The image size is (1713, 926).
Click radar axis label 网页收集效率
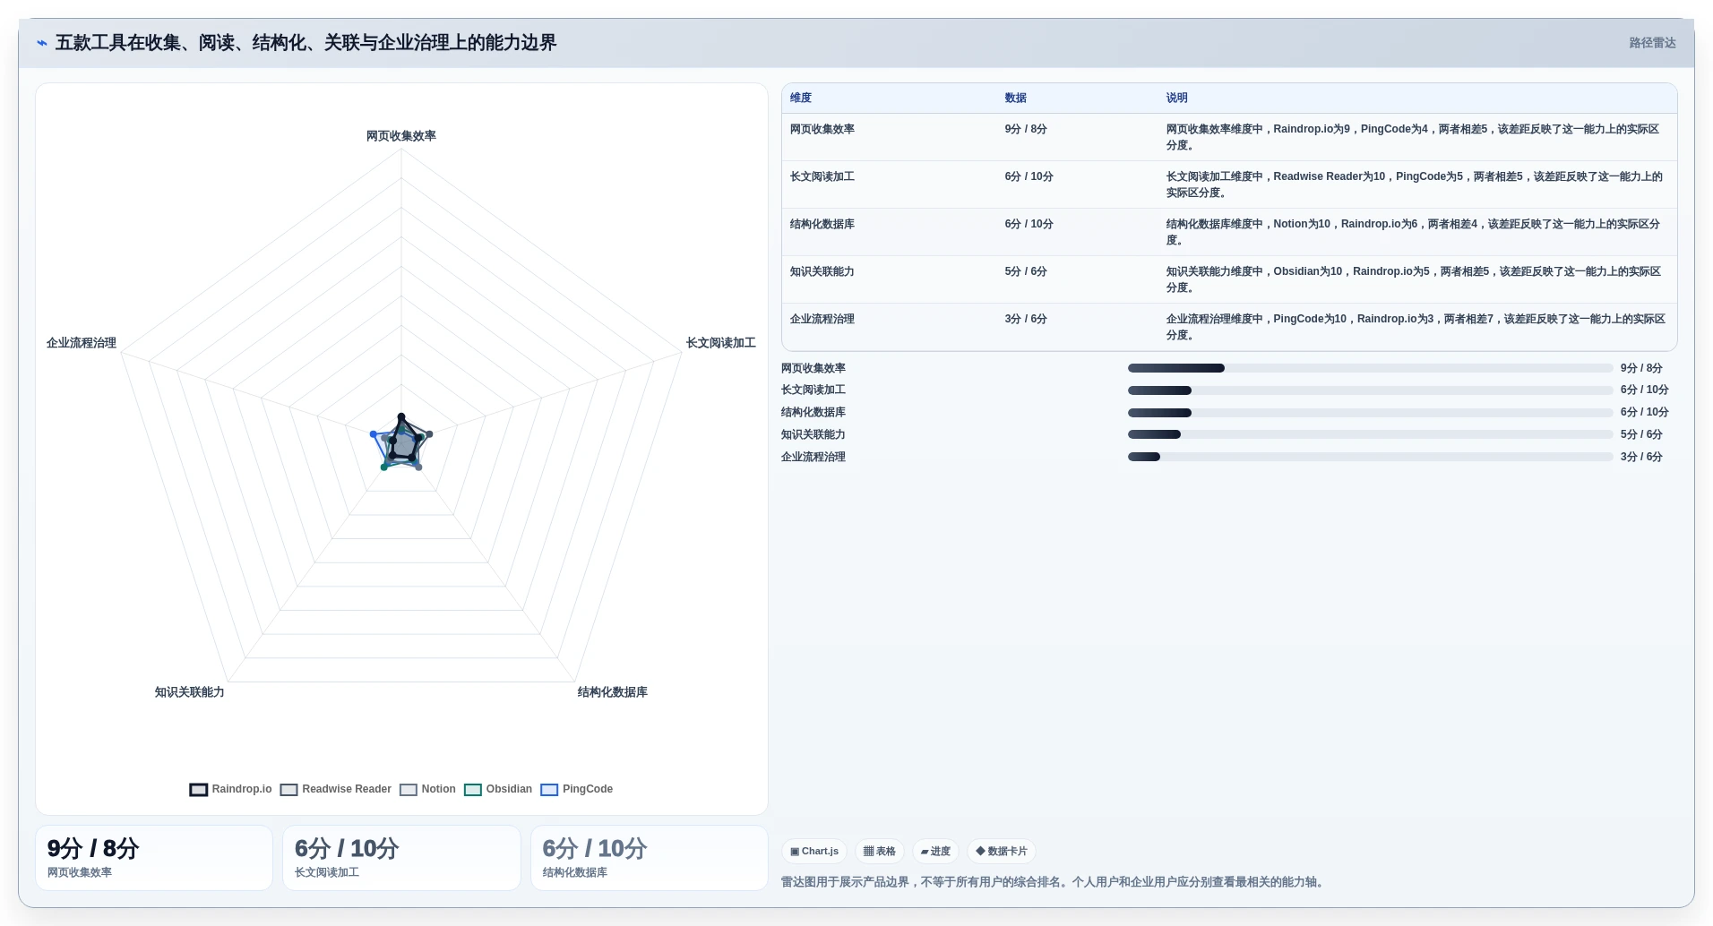pyautogui.click(x=401, y=136)
